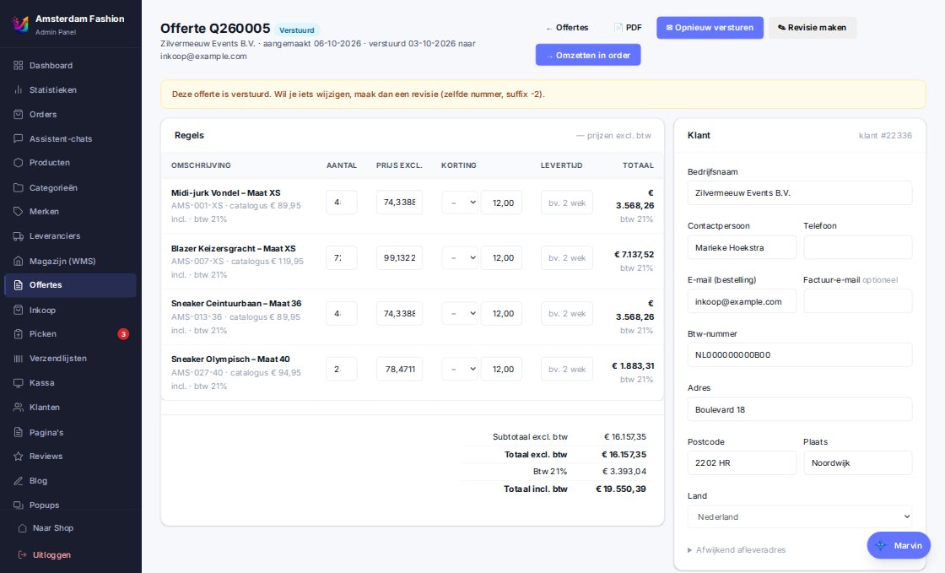Click the Contactpersoon field Marieke Hoekstra

(742, 247)
